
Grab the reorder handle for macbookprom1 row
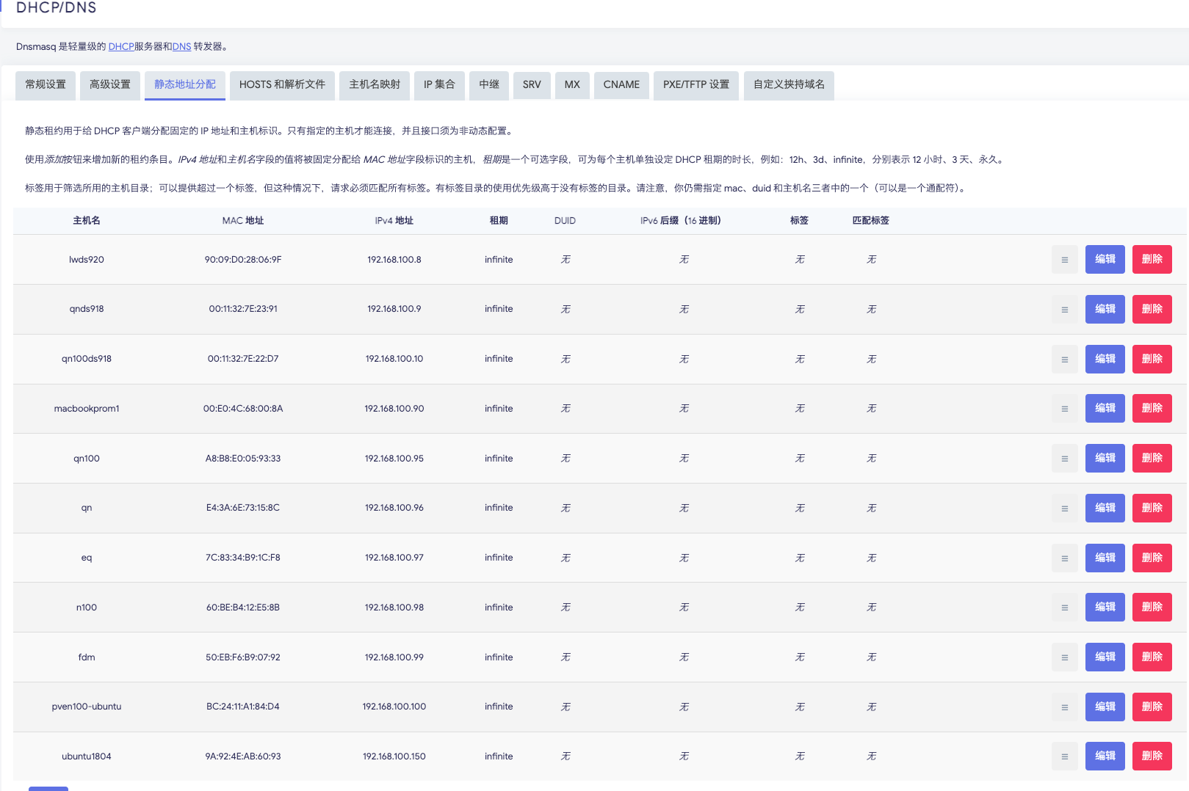tap(1064, 409)
